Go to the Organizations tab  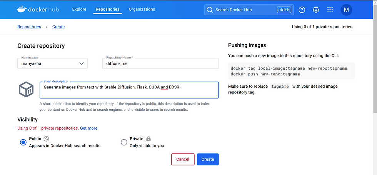[142, 9]
